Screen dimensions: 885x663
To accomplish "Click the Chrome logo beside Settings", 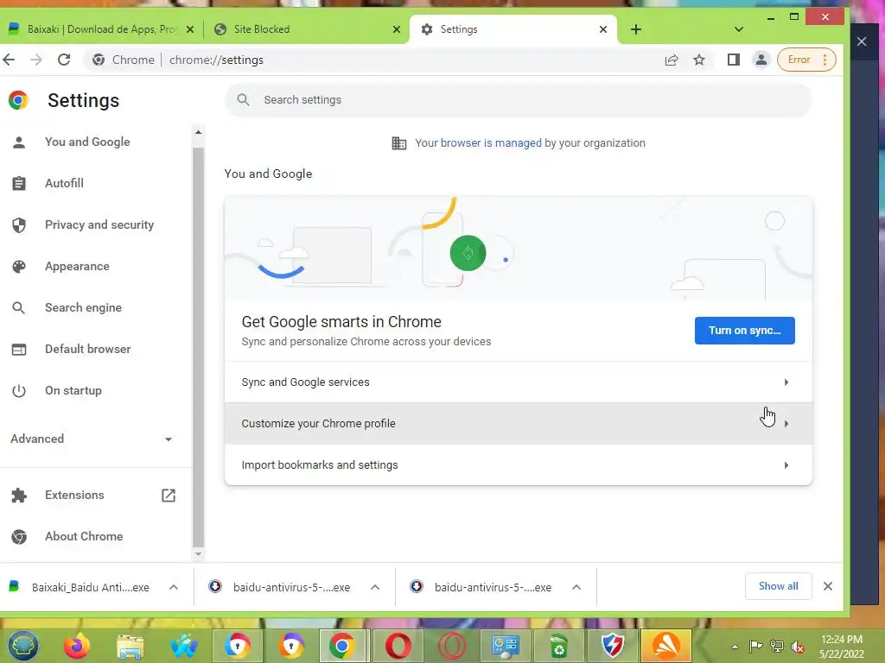I will 18,100.
